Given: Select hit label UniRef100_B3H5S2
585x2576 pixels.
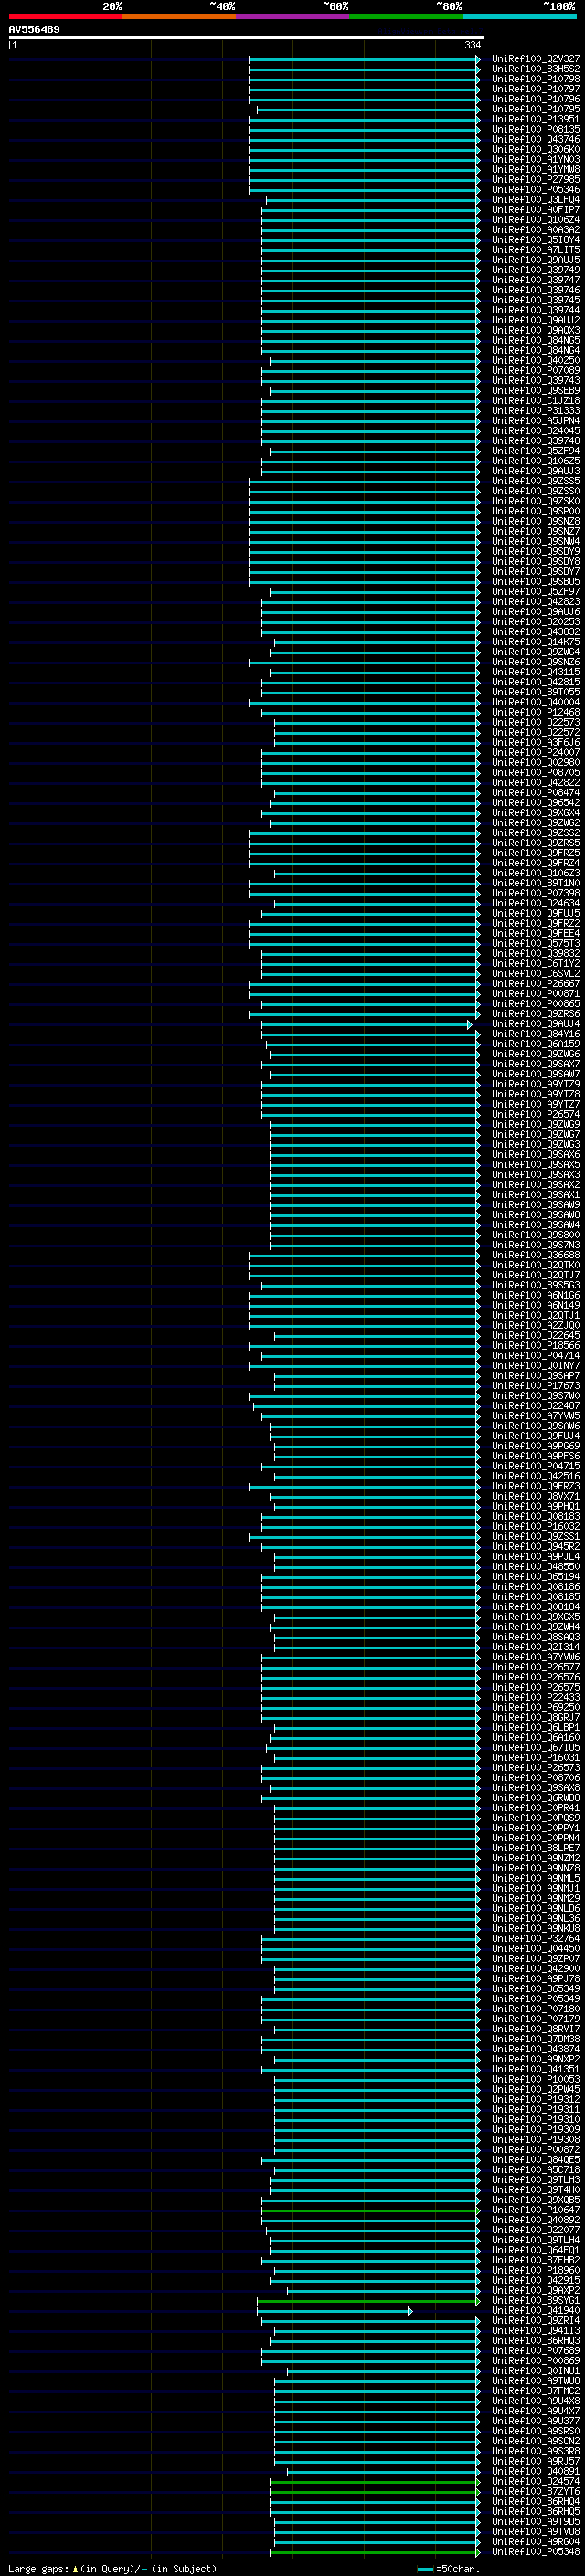Looking at the screenshot, I should [536, 69].
